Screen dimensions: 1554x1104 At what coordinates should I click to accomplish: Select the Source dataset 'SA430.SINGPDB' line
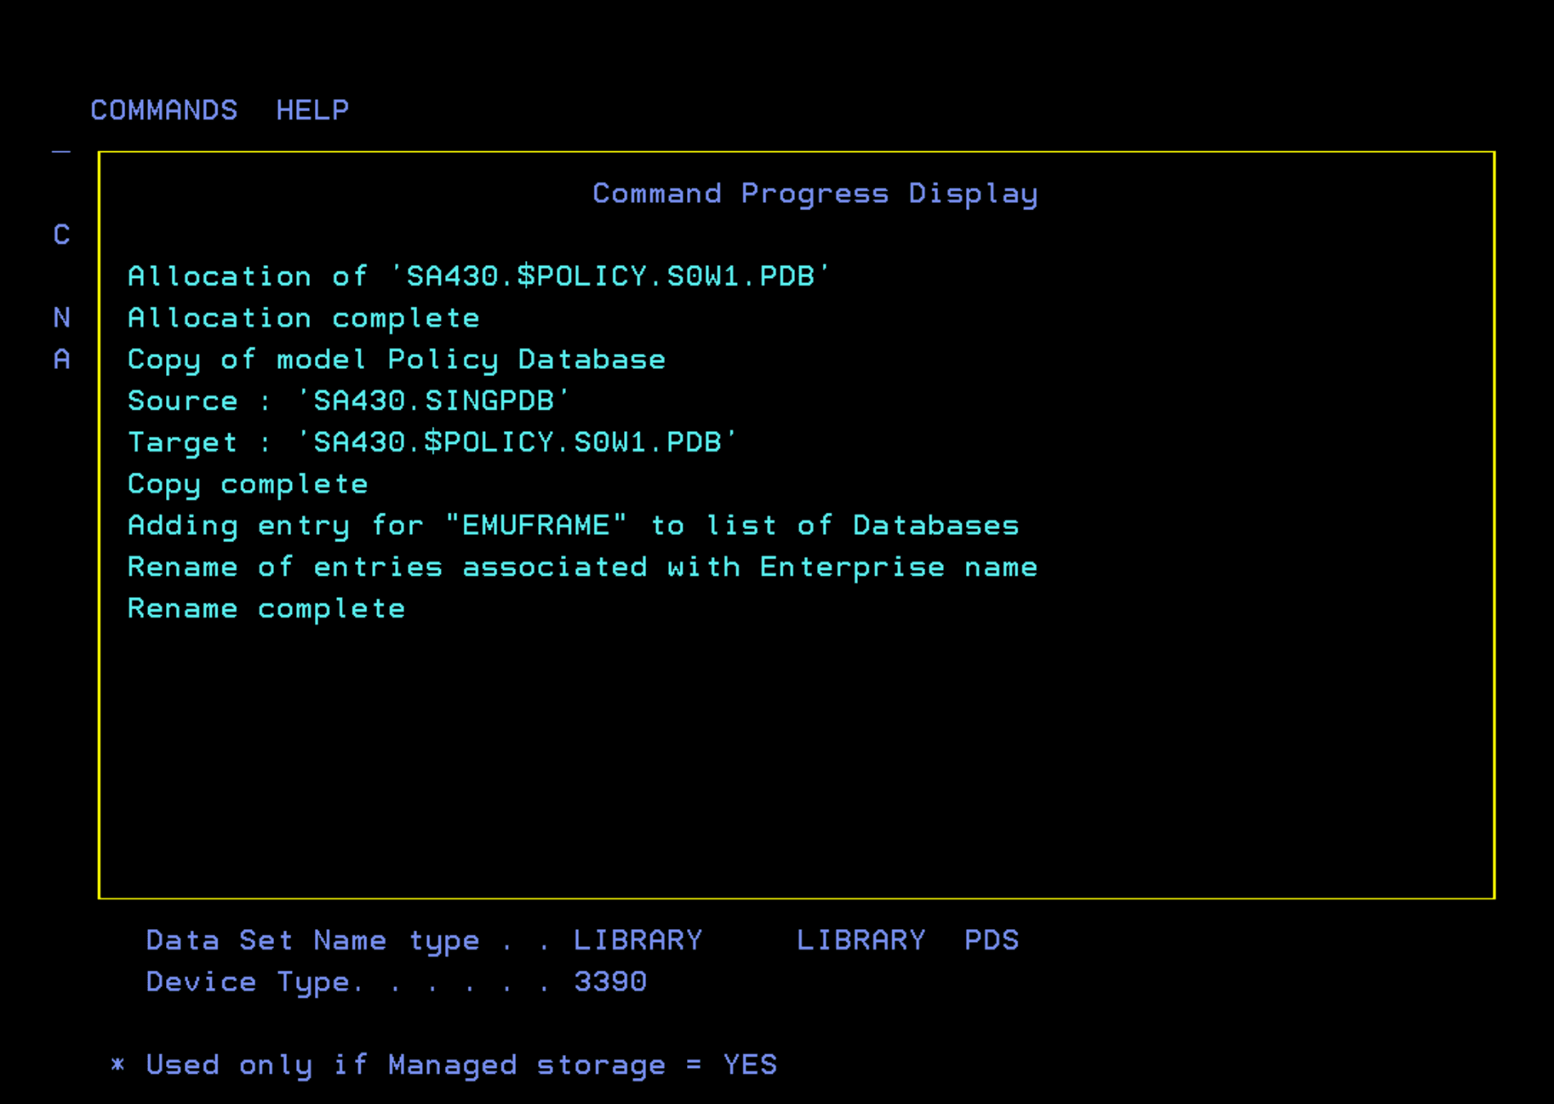pos(348,400)
